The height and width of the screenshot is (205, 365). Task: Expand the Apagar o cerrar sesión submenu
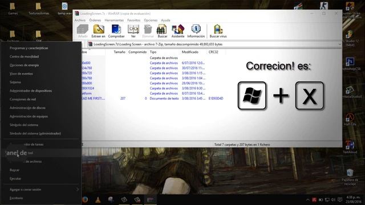point(78,190)
